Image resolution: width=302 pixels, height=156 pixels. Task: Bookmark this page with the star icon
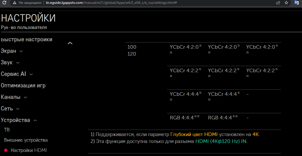[286, 3]
